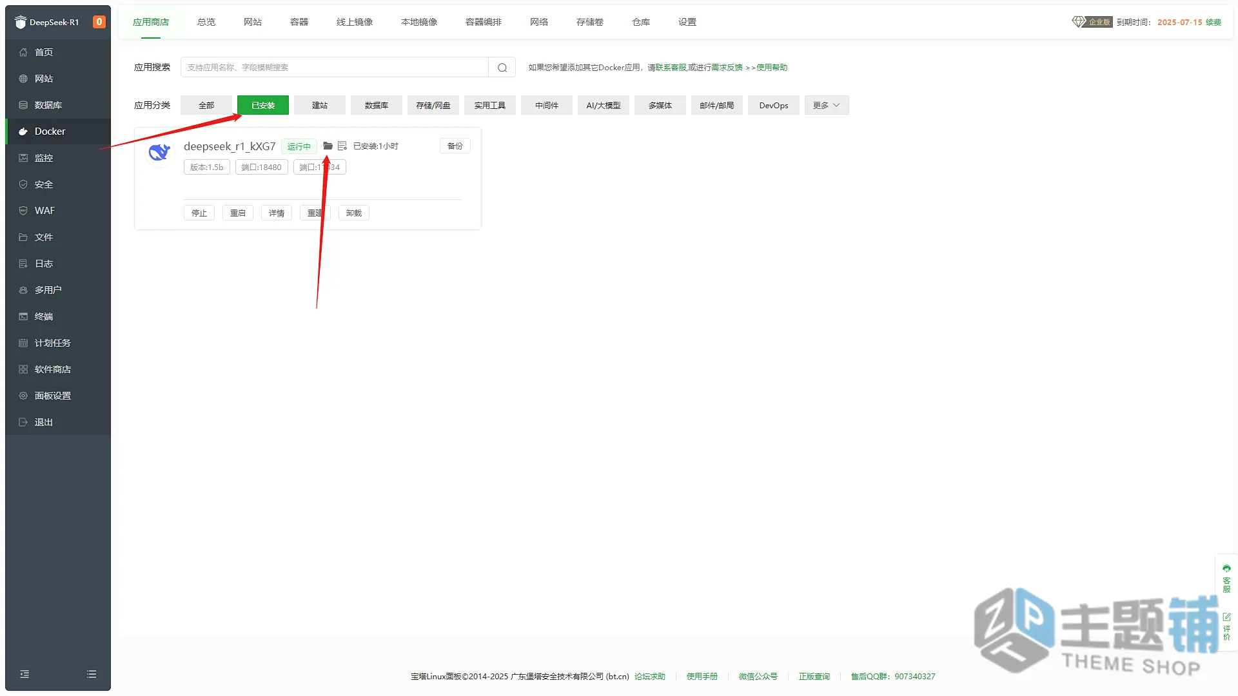Switch to the 存储卷 tab
This screenshot has width=1238, height=696.
590,22
